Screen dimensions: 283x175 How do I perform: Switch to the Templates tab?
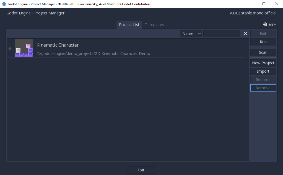154,25
